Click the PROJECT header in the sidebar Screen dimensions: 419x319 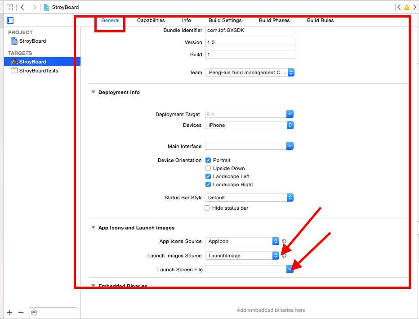pos(20,32)
